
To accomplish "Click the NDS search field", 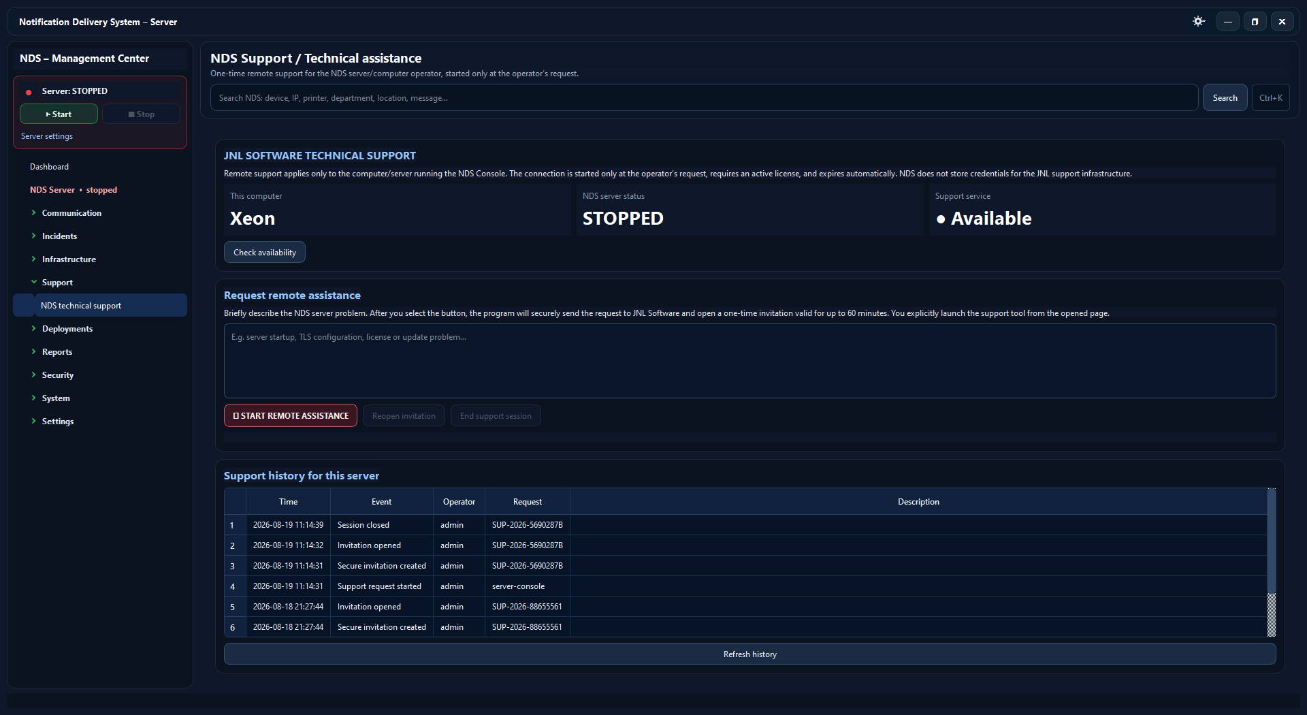I will click(x=704, y=98).
